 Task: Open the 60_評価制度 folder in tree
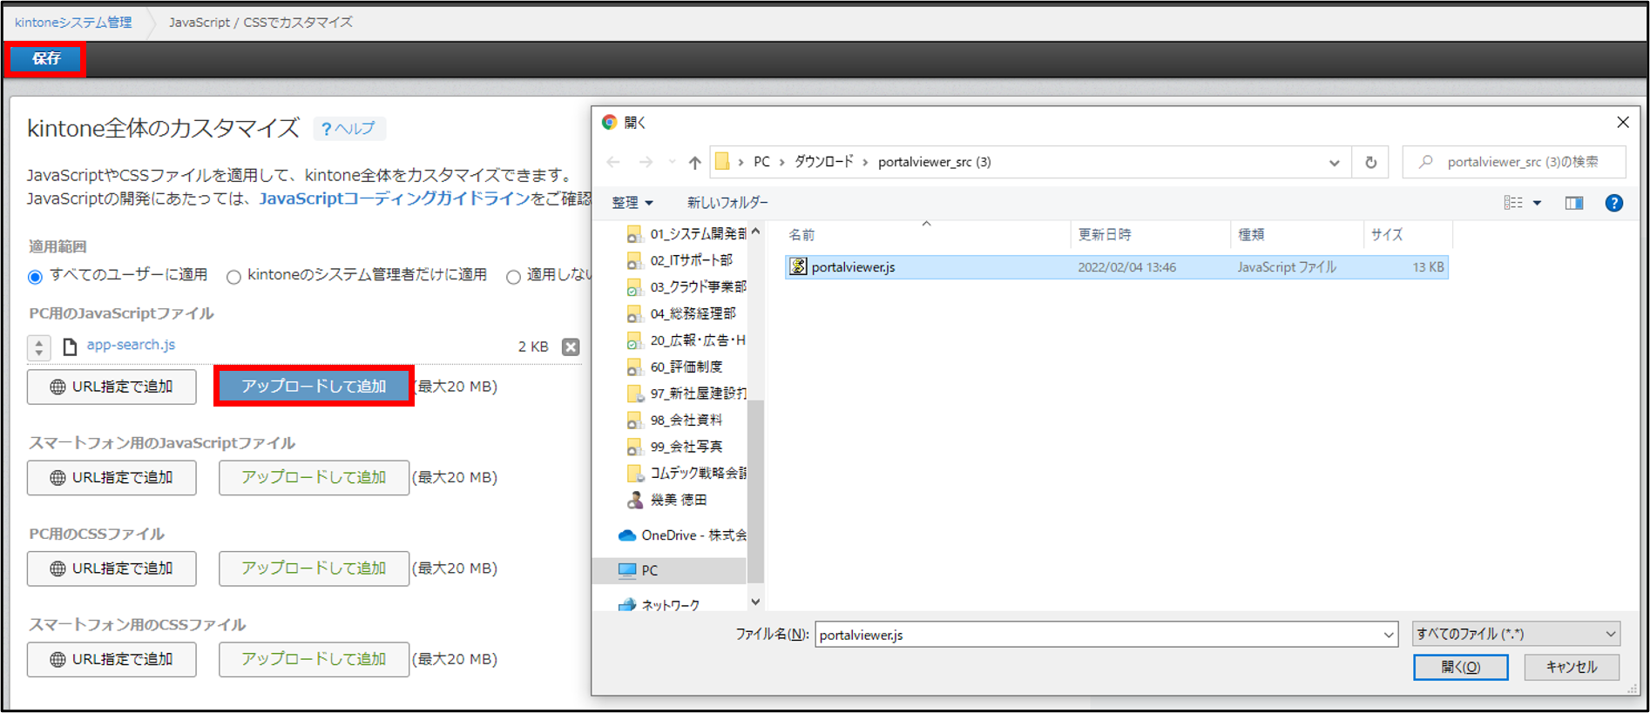click(675, 367)
